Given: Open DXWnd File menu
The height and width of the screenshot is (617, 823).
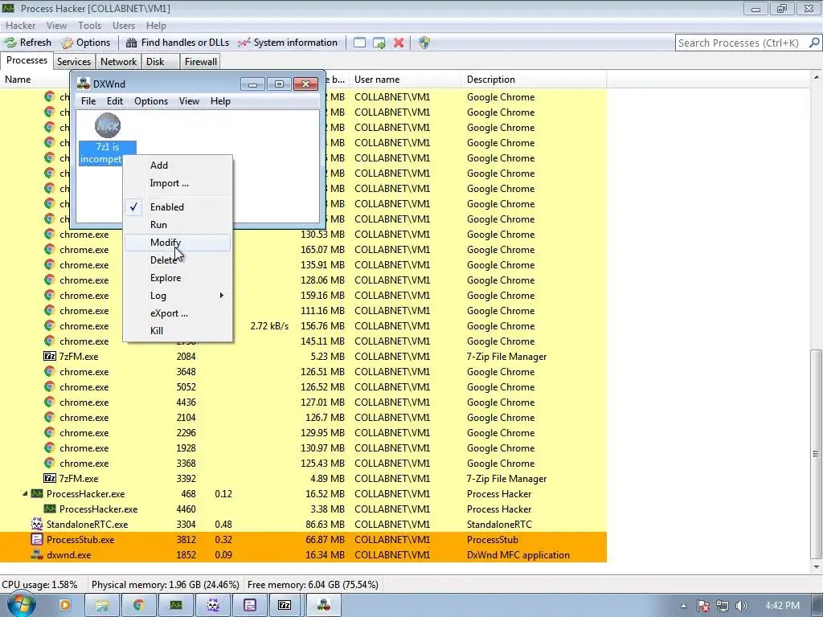Looking at the screenshot, I should click(88, 101).
